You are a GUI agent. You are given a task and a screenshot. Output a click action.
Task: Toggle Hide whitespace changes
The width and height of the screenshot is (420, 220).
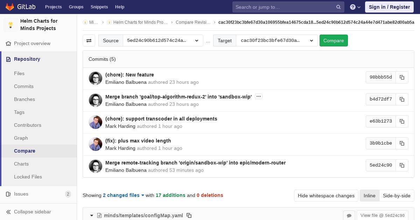click(326, 196)
